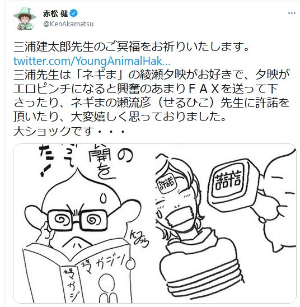Open the right attached image with masked character

tap(226, 223)
